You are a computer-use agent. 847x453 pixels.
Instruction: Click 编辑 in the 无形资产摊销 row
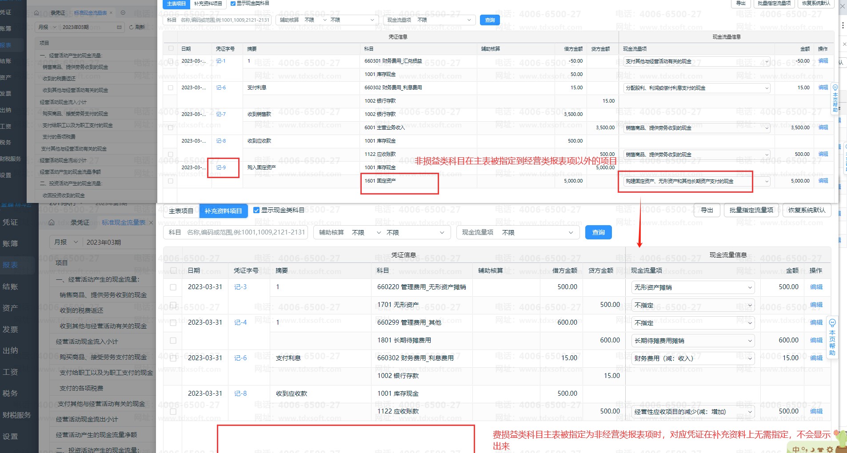click(816, 287)
